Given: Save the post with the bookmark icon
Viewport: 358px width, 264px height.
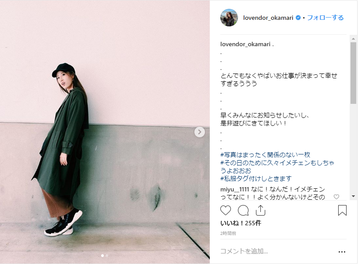Looking at the screenshot, I should tap(342, 210).
